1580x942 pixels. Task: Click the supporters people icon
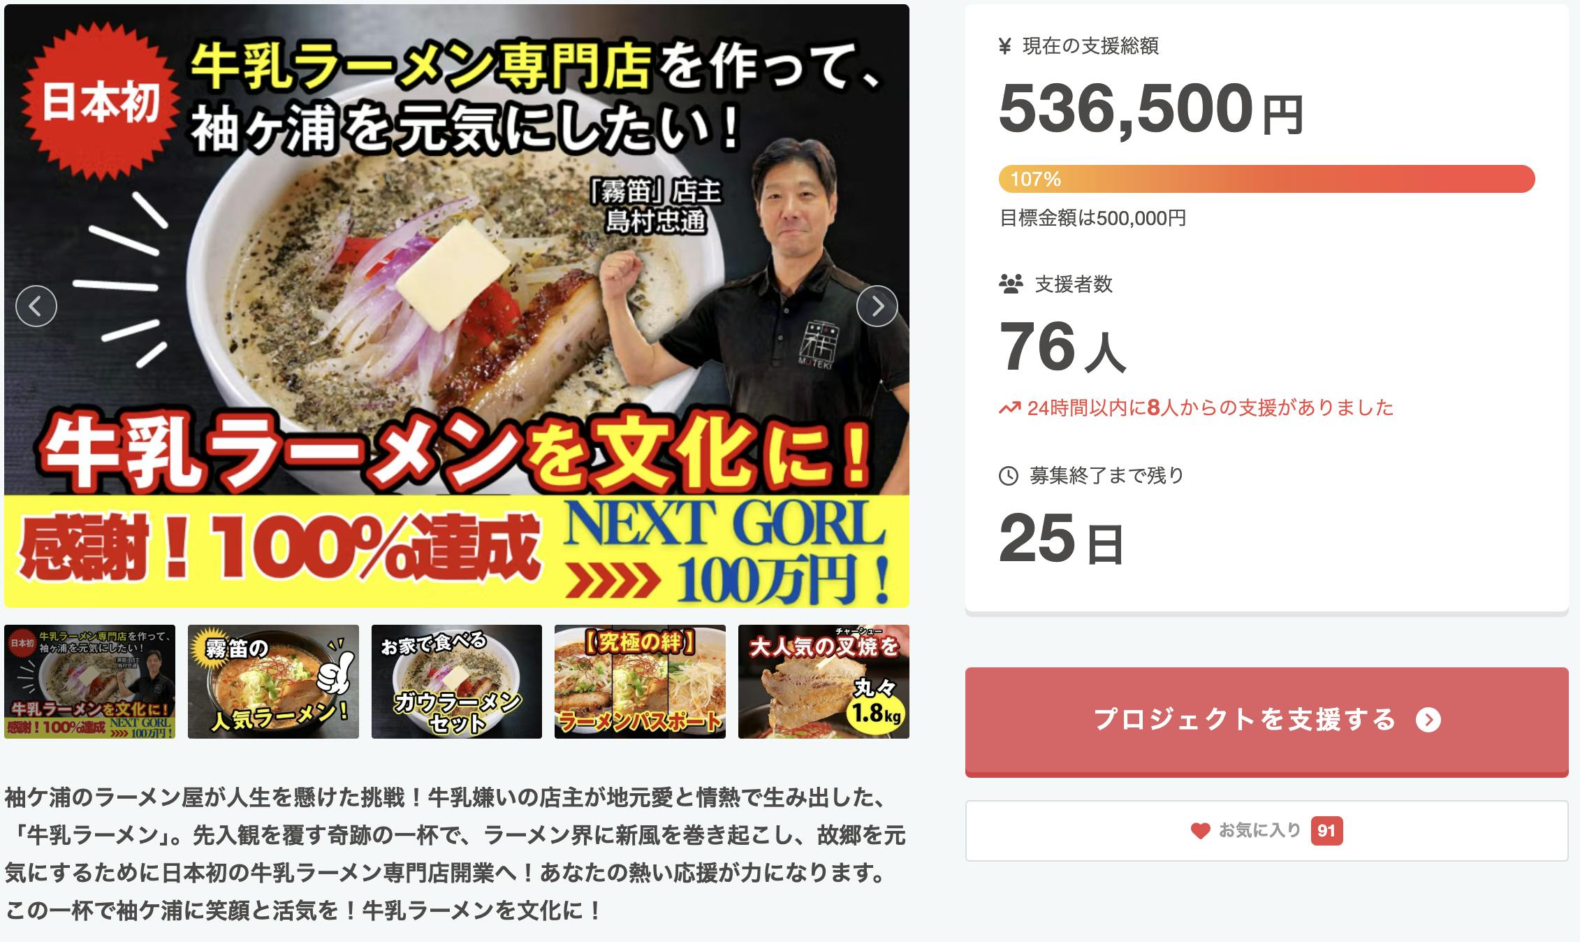pyautogui.click(x=1011, y=284)
